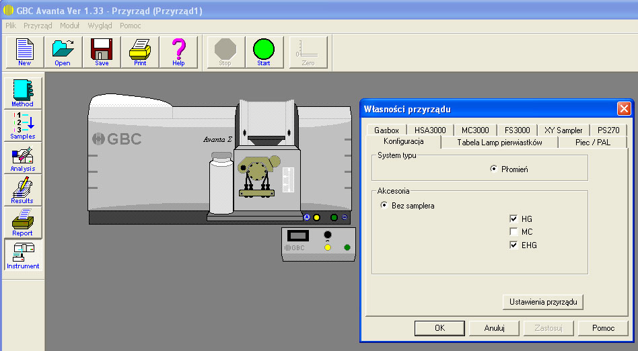Click the GBC logo on the spectrometer
This screenshot has height=351, width=638.
point(117,139)
